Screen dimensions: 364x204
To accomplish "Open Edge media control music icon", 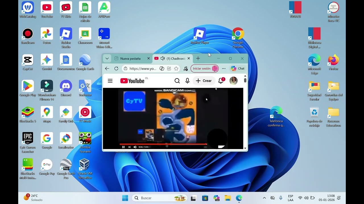I will [186, 69].
